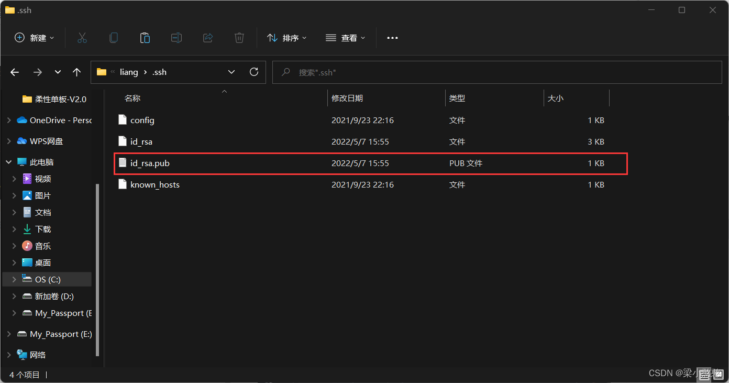Collapse the 此电脑 tree node
Screen dimensions: 729x383
(8, 162)
